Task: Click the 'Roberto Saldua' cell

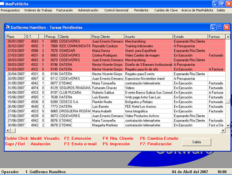Action: pos(108,93)
